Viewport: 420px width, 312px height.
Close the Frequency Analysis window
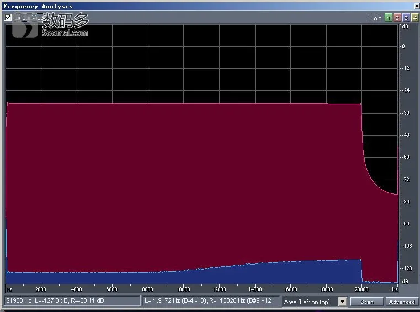[x=417, y=6]
